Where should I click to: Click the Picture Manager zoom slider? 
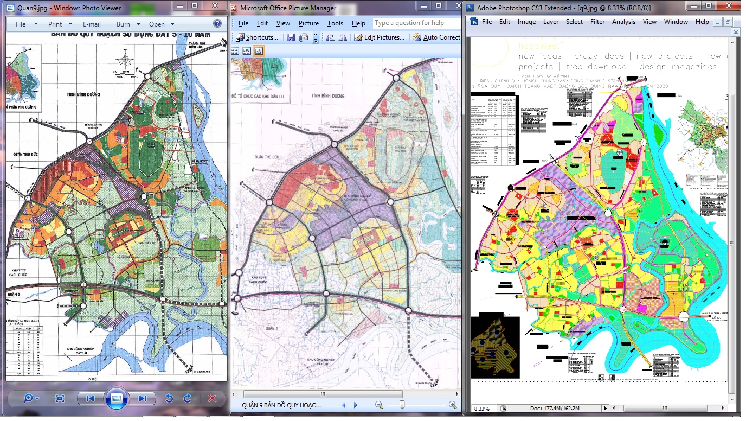[402, 405]
